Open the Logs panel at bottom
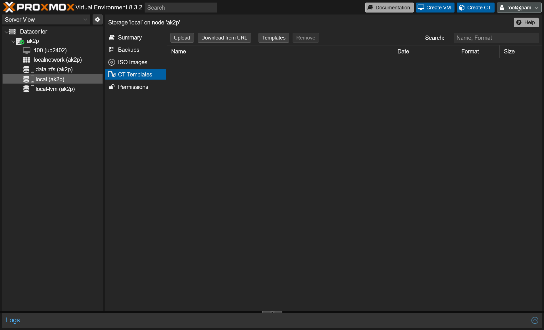This screenshot has height=330, width=544. coord(12,320)
